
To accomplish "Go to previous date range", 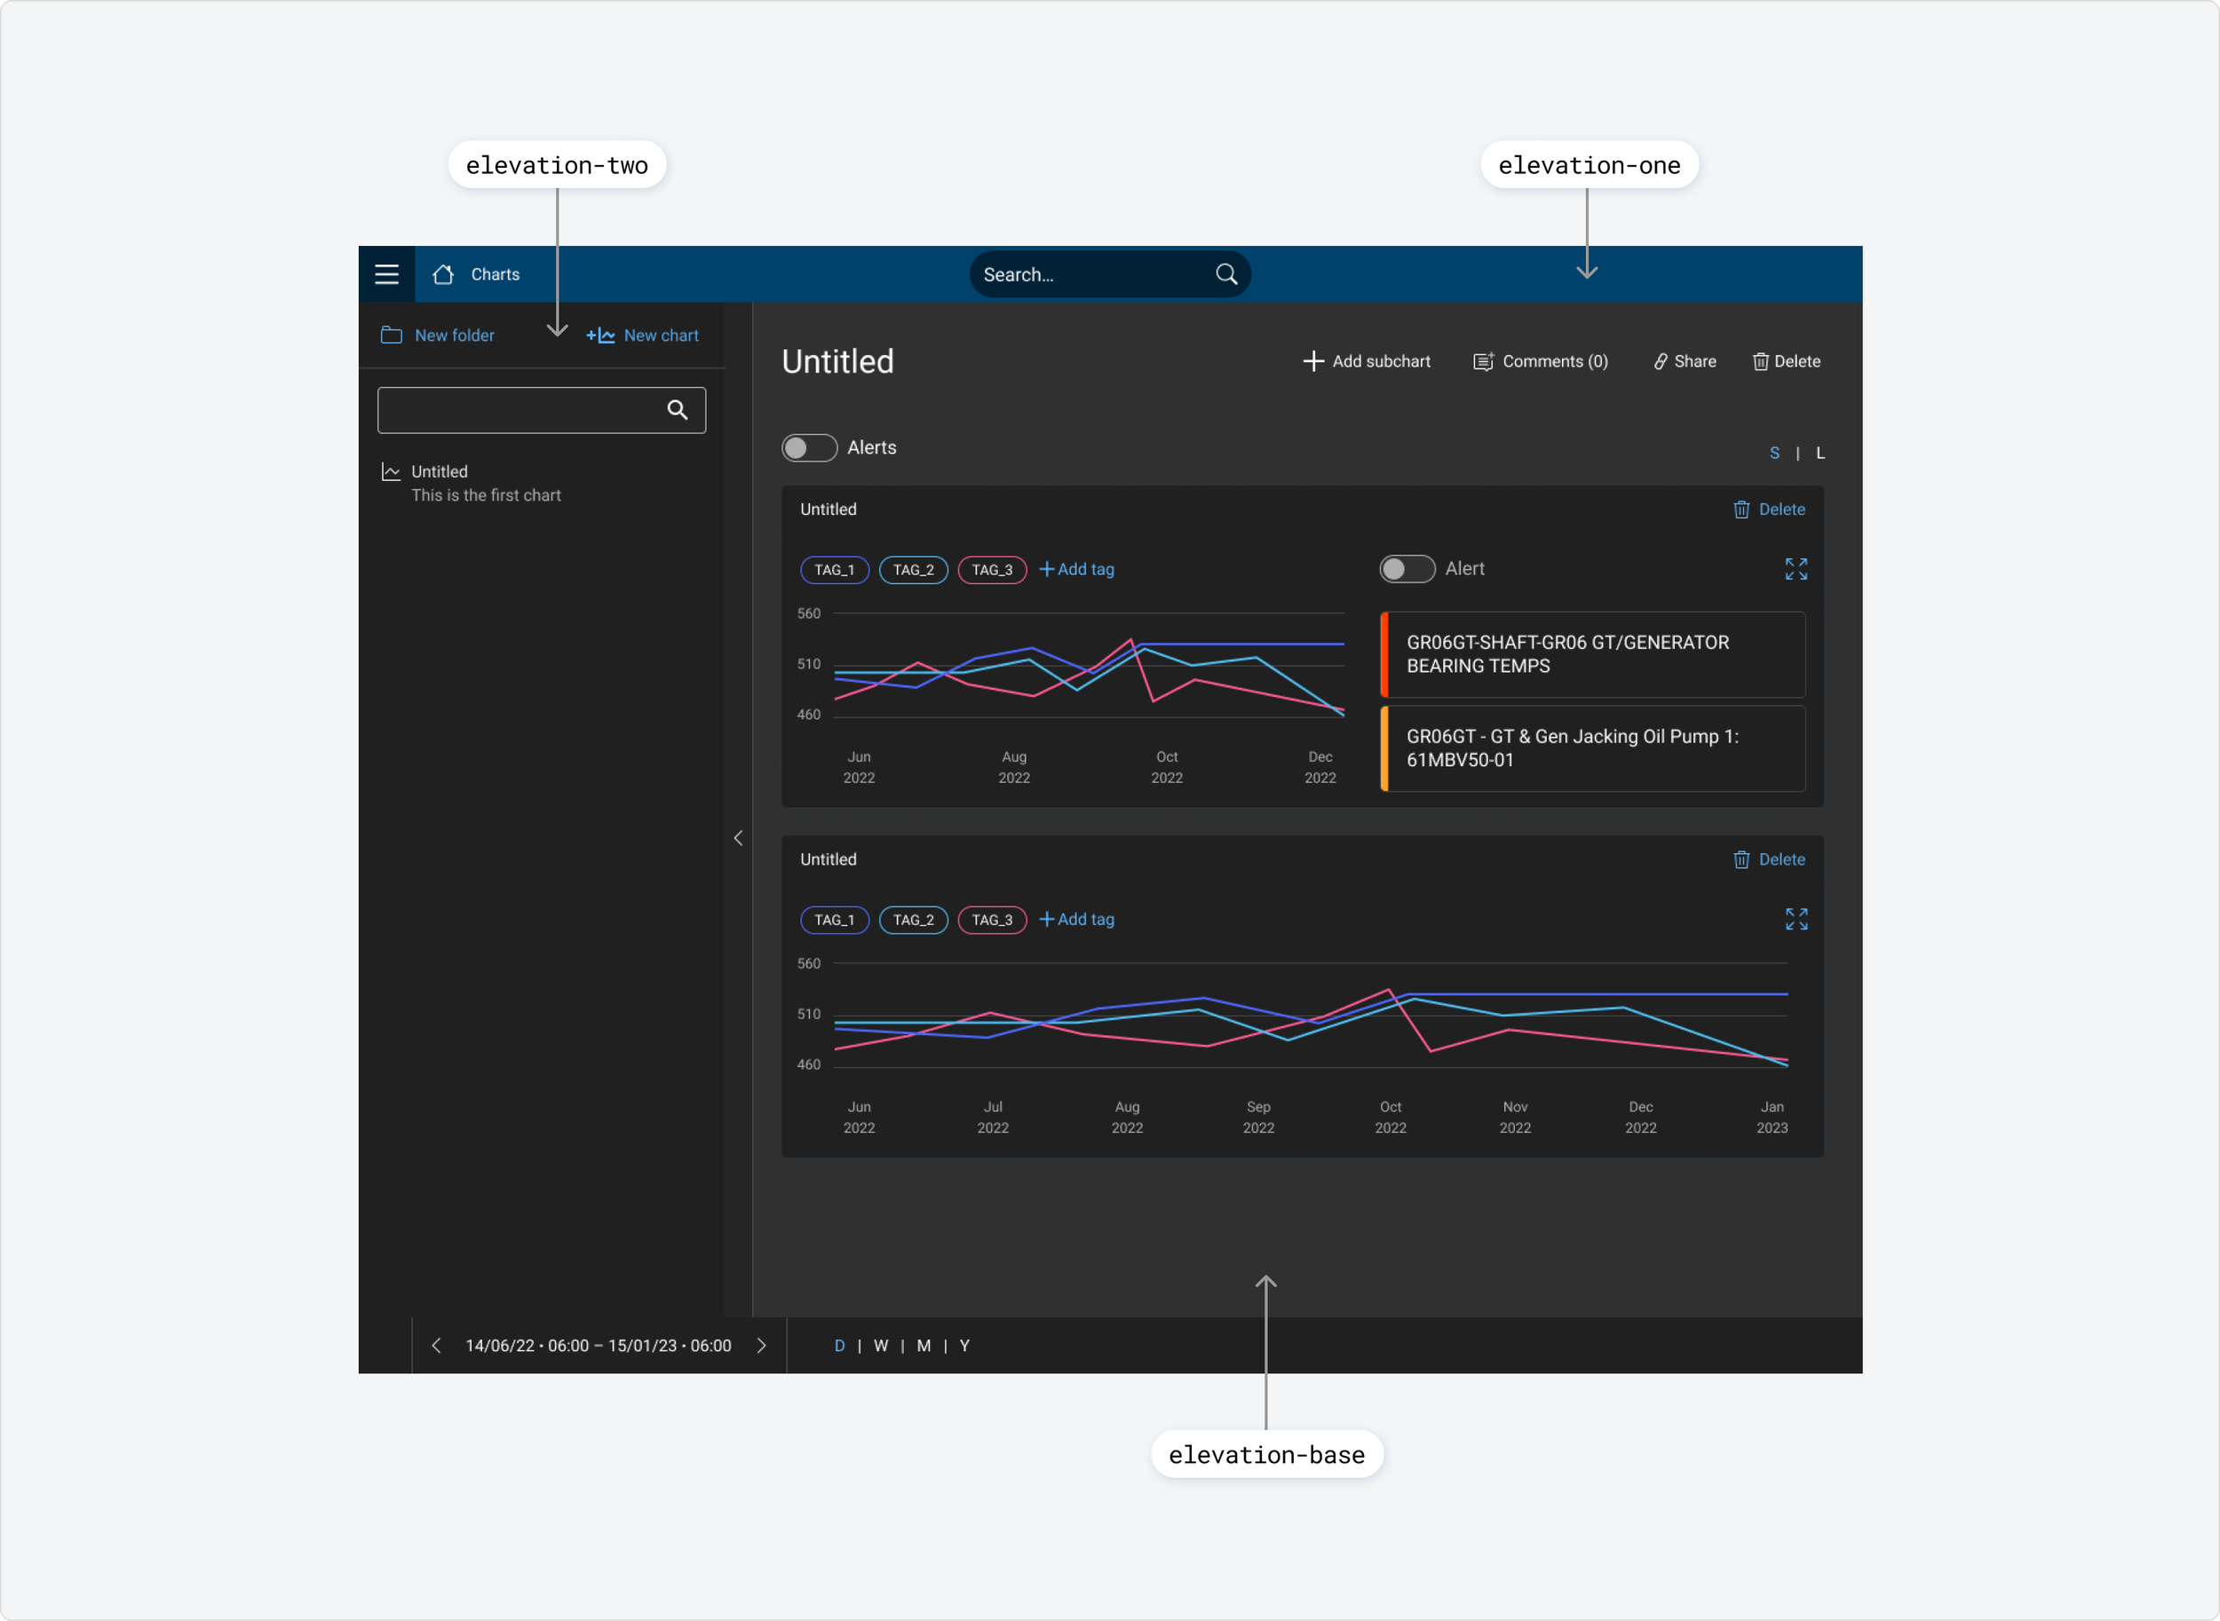I will pos(437,1345).
